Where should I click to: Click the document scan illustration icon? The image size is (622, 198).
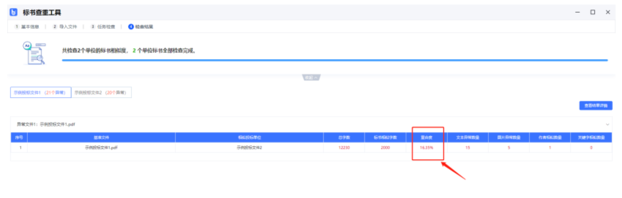pos(34,53)
